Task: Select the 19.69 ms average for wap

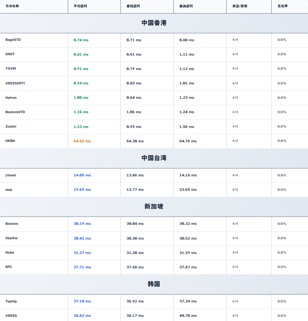Action: pyautogui.click(x=82, y=190)
